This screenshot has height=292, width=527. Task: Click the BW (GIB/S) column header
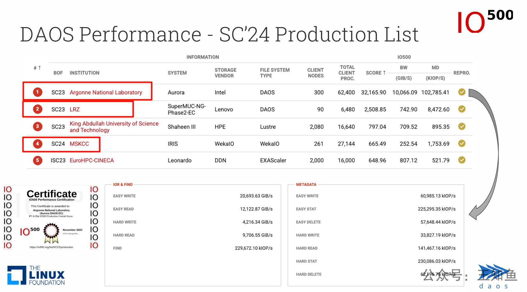(x=403, y=73)
